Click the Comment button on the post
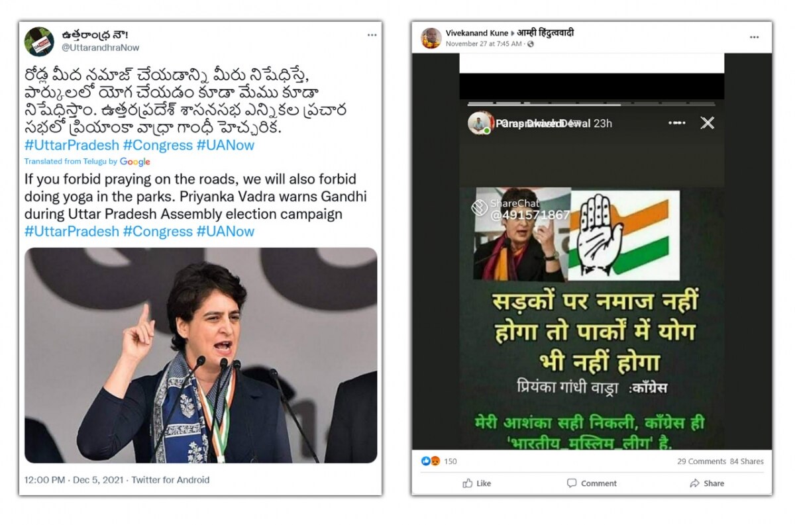795x525 pixels. [x=592, y=483]
